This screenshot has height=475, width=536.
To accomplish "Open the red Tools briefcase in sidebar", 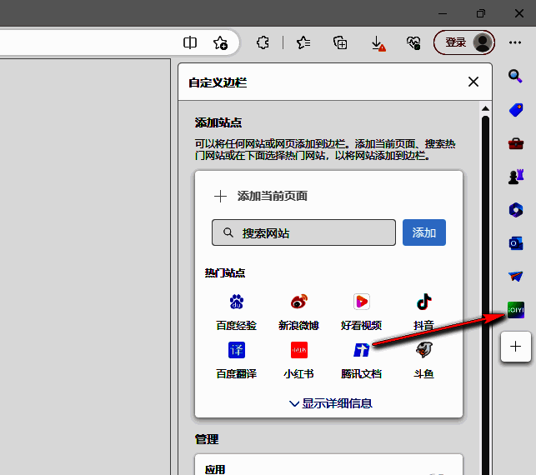I will (515, 143).
